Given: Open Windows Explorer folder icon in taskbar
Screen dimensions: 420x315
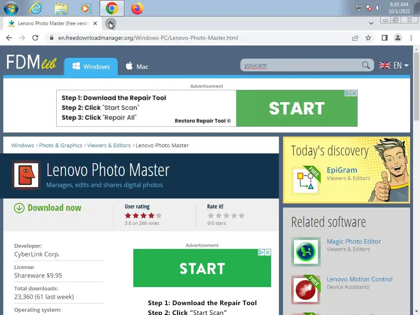Looking at the screenshot, I should (61, 9).
